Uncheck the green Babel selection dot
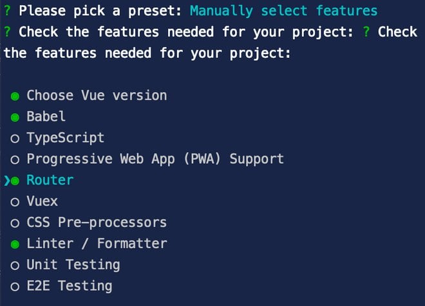This screenshot has width=425, height=306. 15,117
